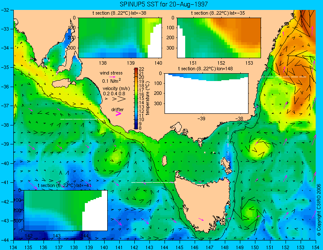The image size is (323, 250).
Task: Click the '0.1 N/m²' wind stress value
Action: (x=112, y=81)
